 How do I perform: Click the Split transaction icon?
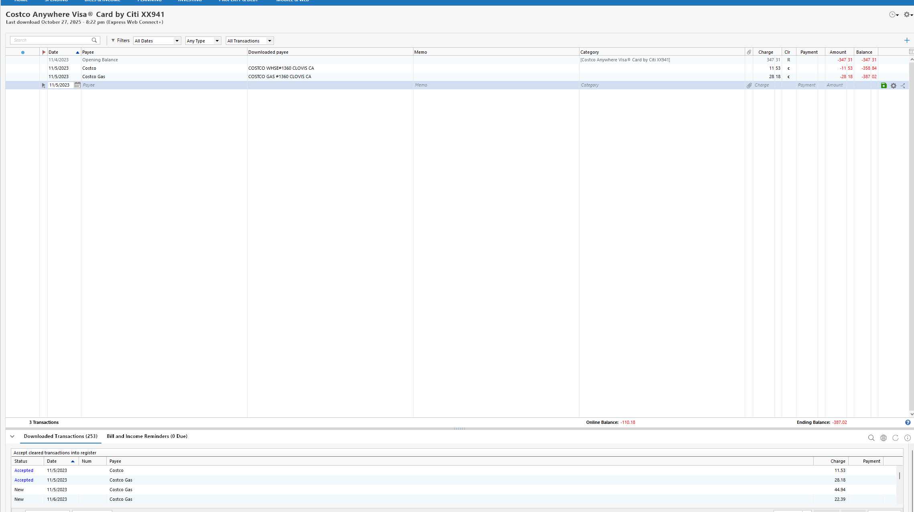click(903, 86)
